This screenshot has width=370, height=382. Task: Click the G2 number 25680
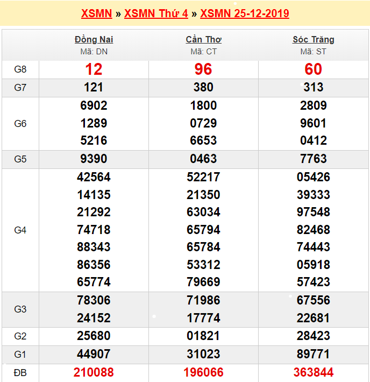[x=94, y=336]
